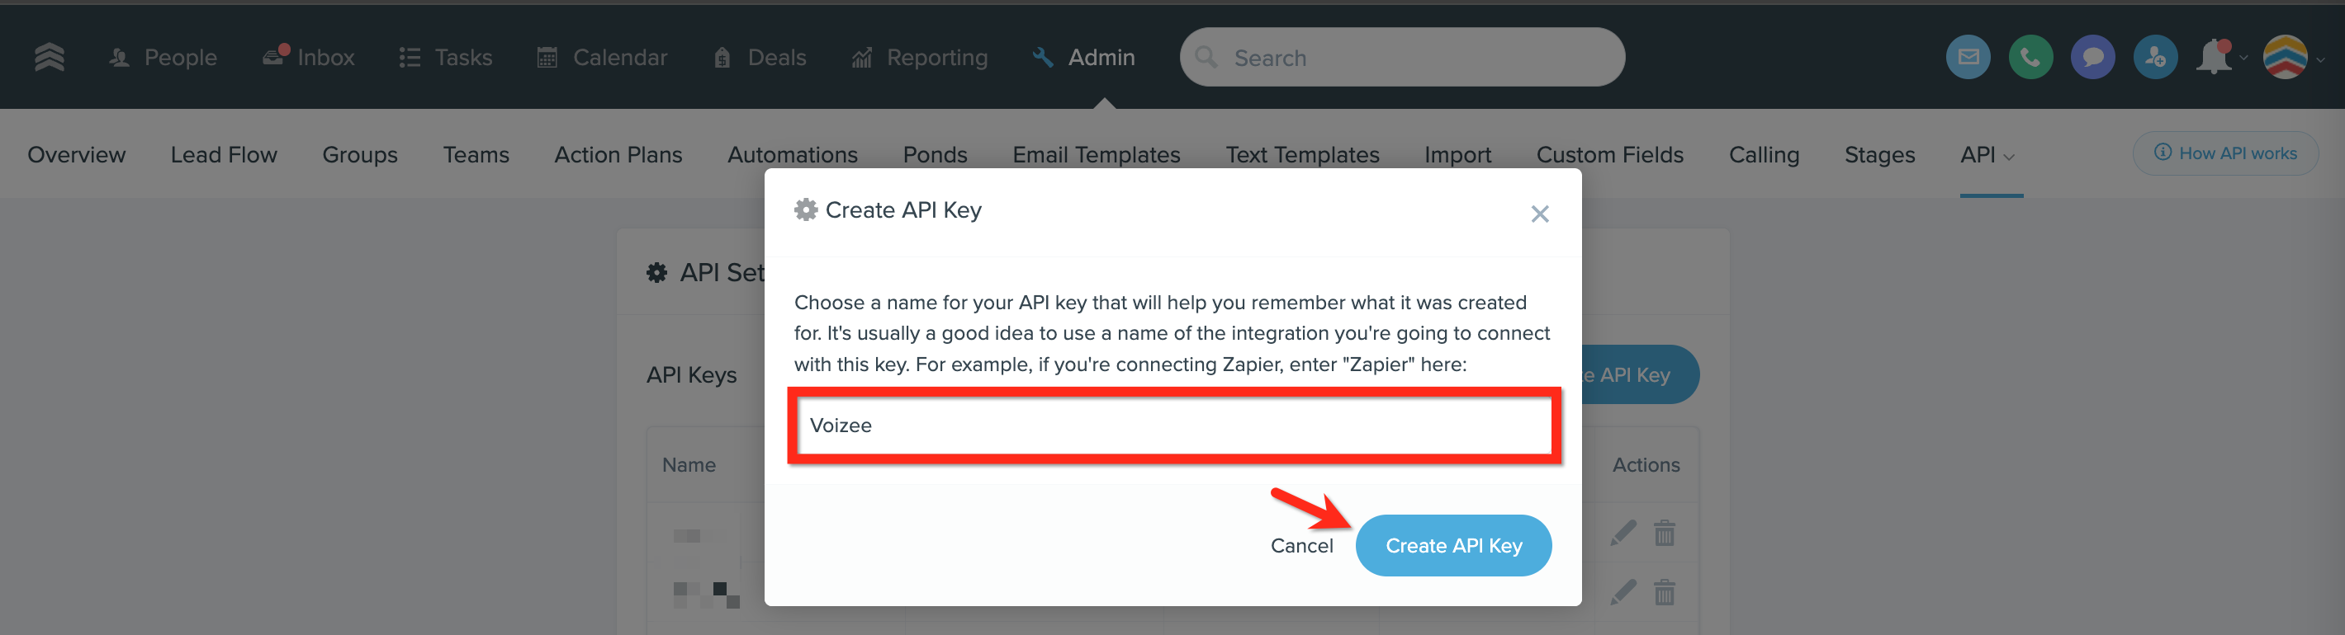Click the add person icon

coord(2155,57)
